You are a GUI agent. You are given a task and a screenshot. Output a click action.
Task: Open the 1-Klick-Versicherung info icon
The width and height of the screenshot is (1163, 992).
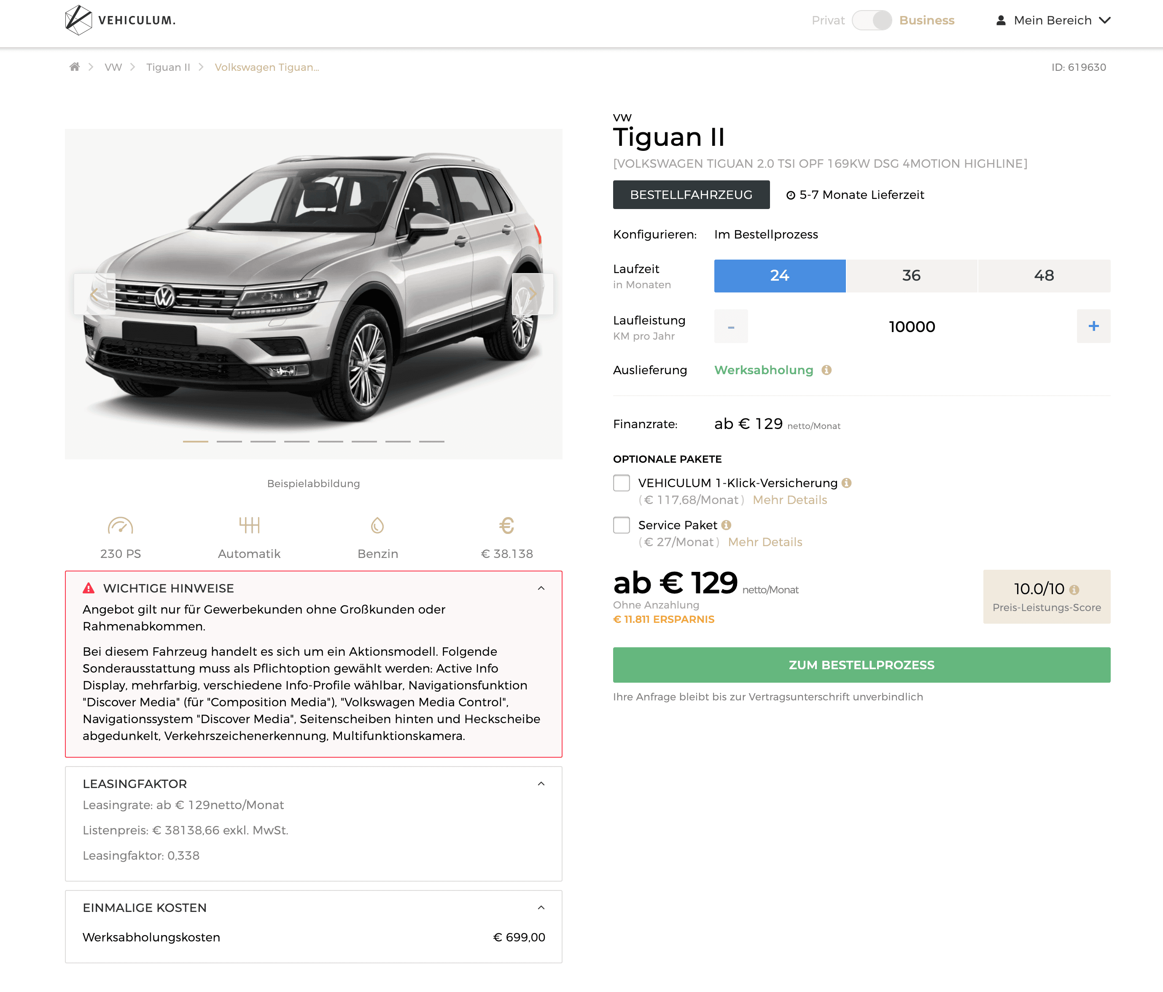846,483
